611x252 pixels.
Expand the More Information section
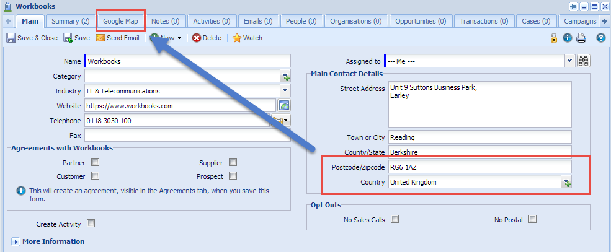(16, 241)
